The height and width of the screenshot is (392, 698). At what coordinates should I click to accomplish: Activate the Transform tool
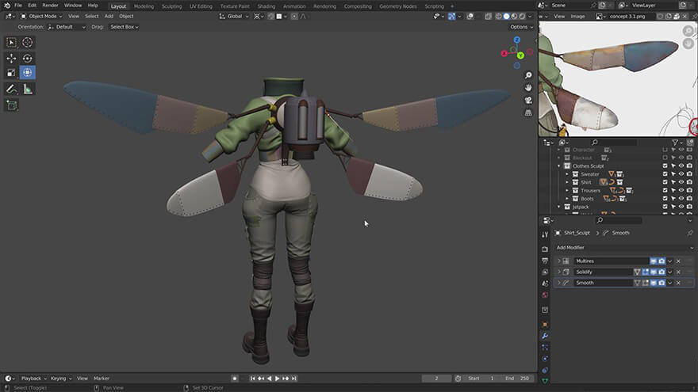point(27,72)
